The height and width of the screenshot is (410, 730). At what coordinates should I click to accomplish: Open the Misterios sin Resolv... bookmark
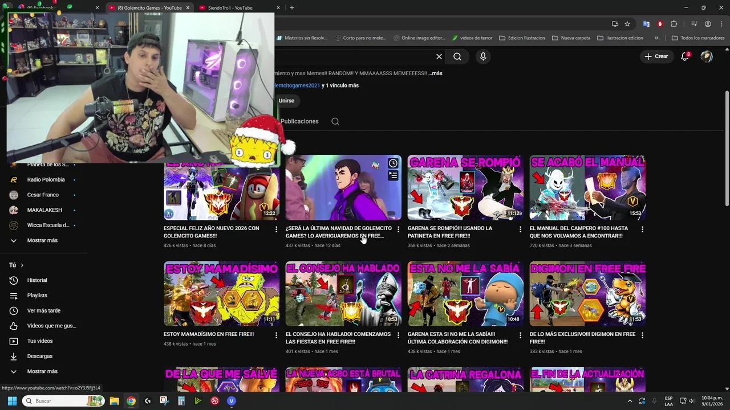302,38
